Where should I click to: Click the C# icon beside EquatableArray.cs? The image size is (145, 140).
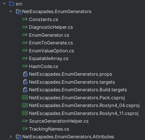tap(25, 58)
